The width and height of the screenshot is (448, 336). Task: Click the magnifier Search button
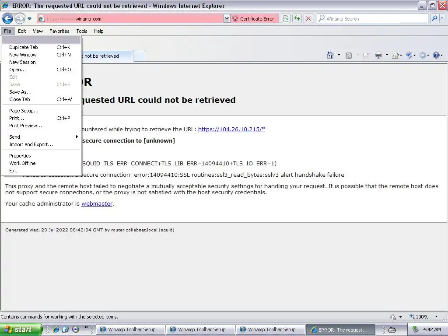(x=434, y=19)
